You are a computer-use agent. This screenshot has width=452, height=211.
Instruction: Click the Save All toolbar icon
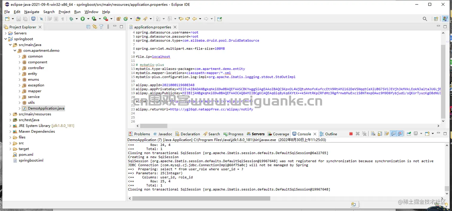click(x=25, y=19)
